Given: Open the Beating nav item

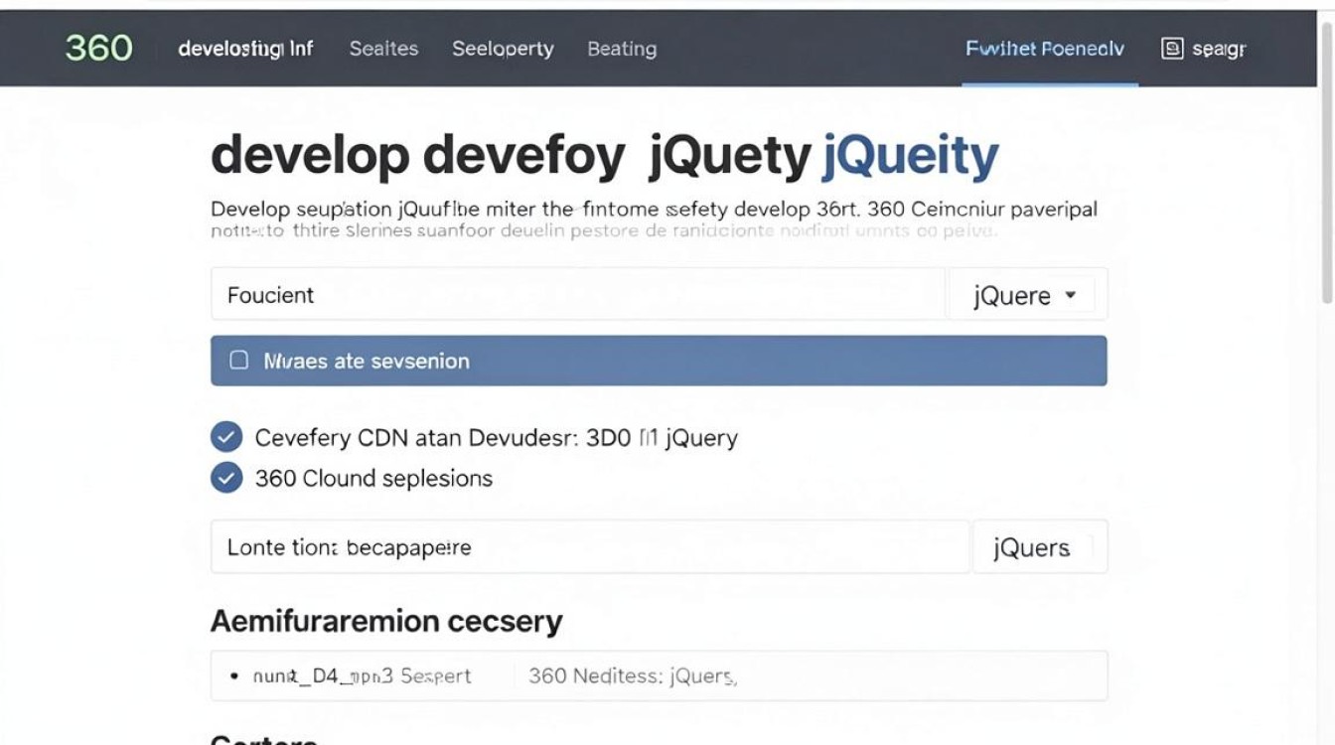Looking at the screenshot, I should click(x=622, y=49).
